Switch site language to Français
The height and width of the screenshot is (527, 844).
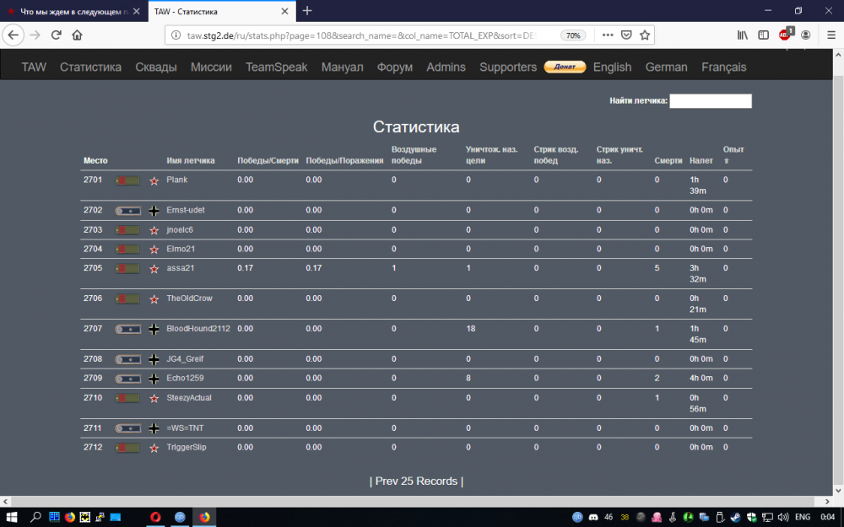724,67
